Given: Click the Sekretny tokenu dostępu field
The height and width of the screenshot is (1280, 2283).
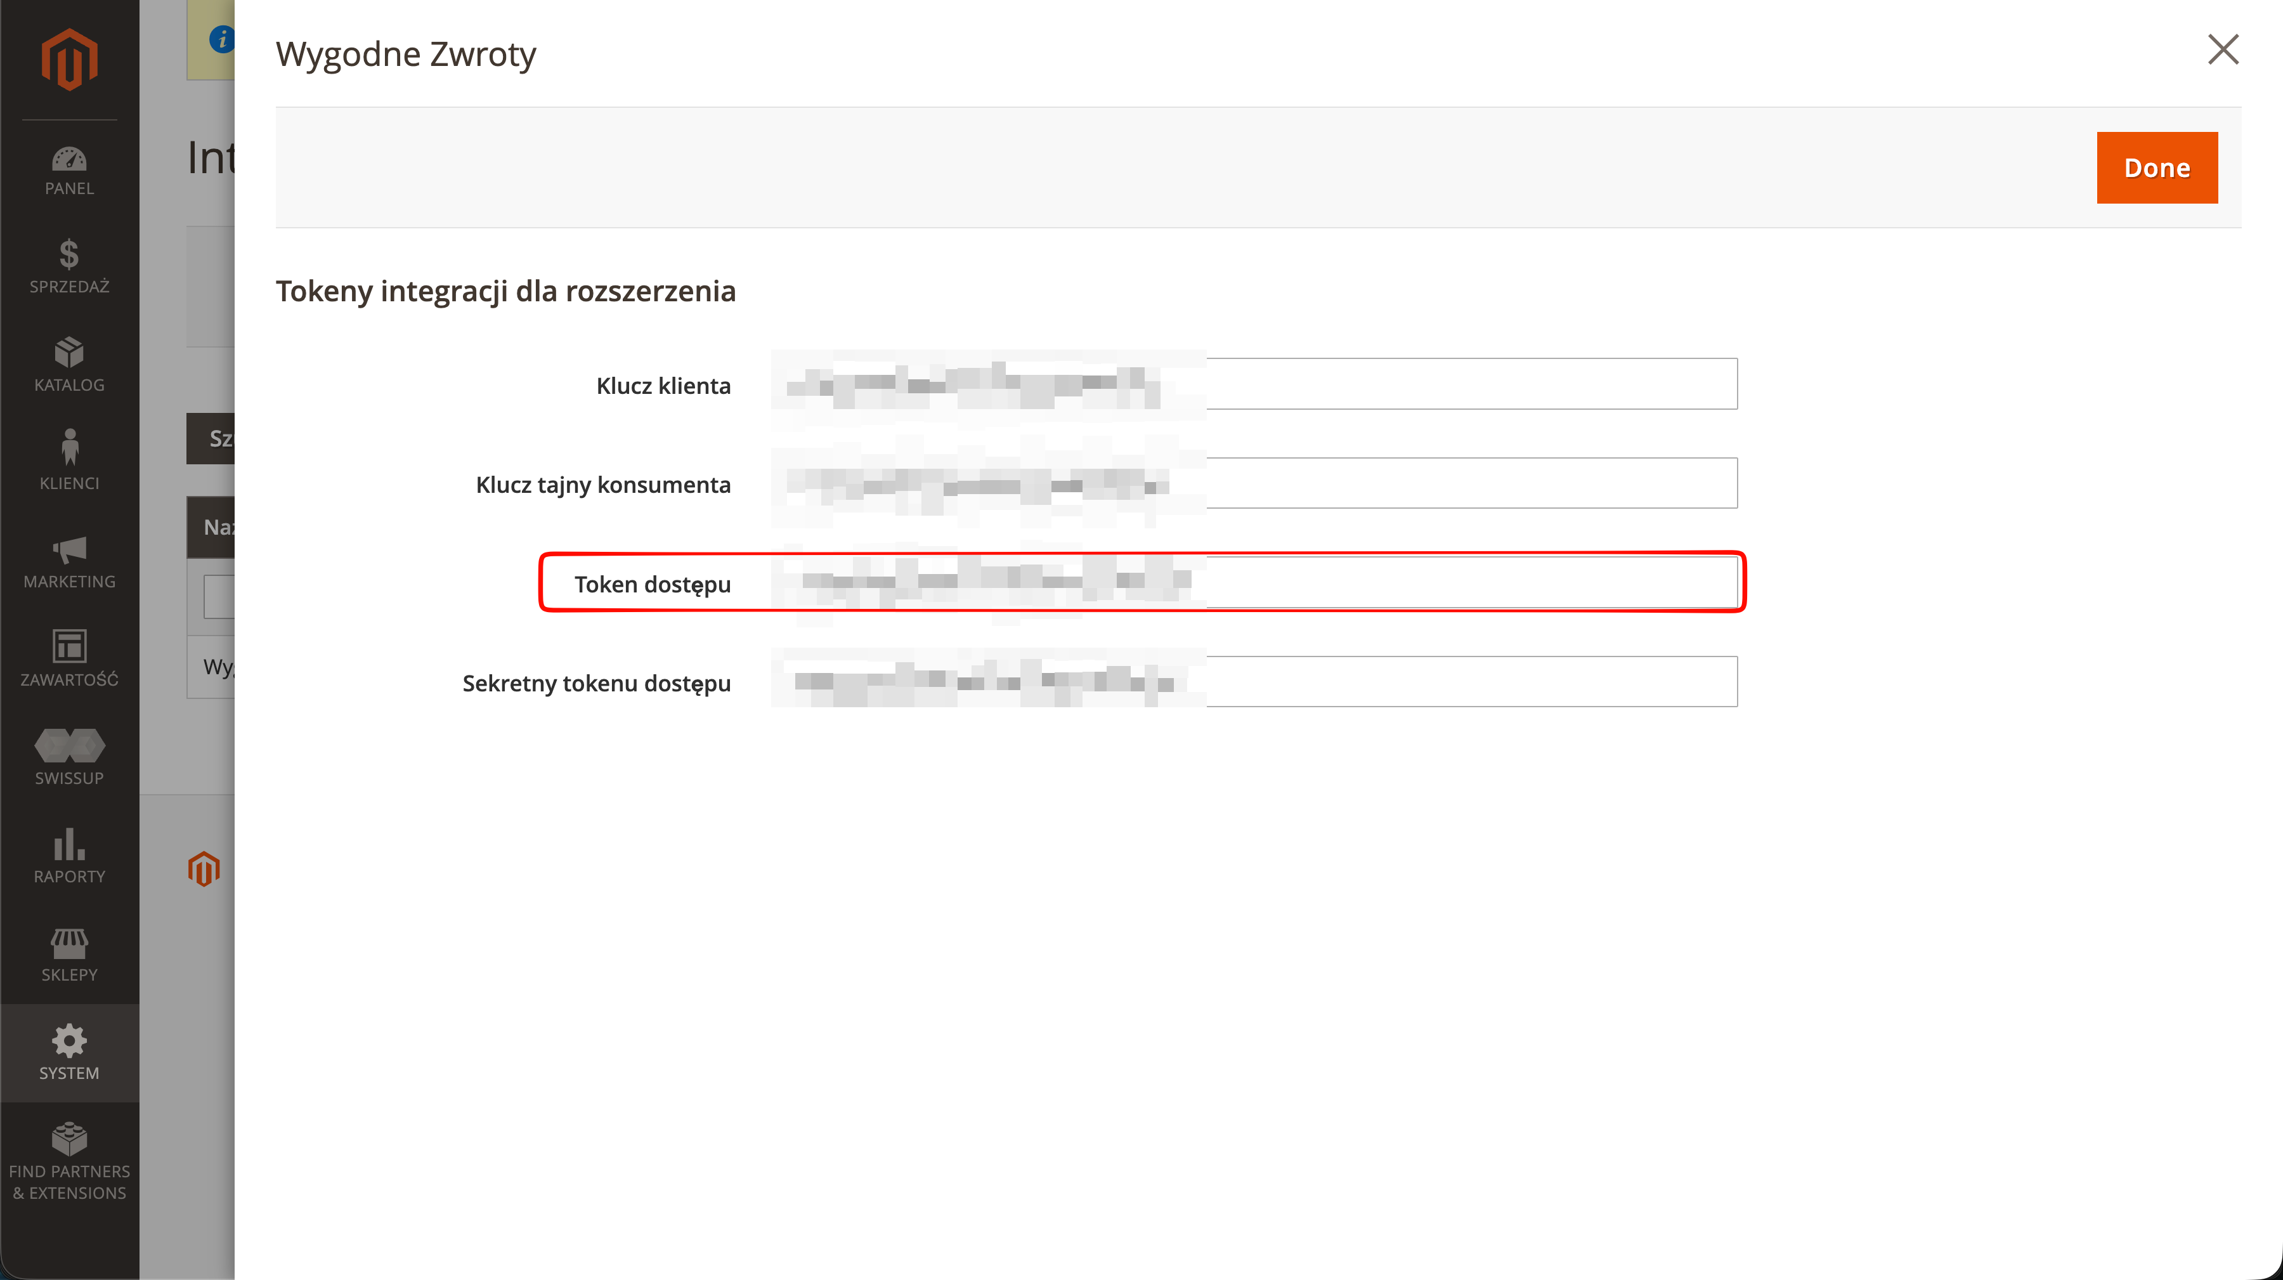Looking at the screenshot, I should coord(1254,682).
